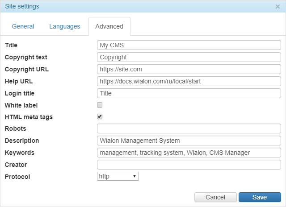Click the HTML meta tags label
Viewport: 286px width, 207px height.
29,117
